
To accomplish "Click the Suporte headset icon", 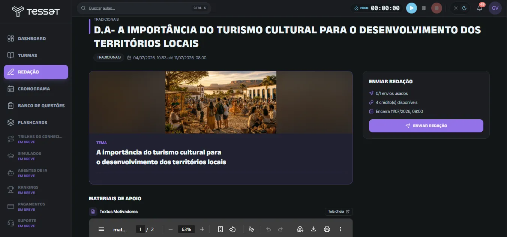I will pos(11,223).
